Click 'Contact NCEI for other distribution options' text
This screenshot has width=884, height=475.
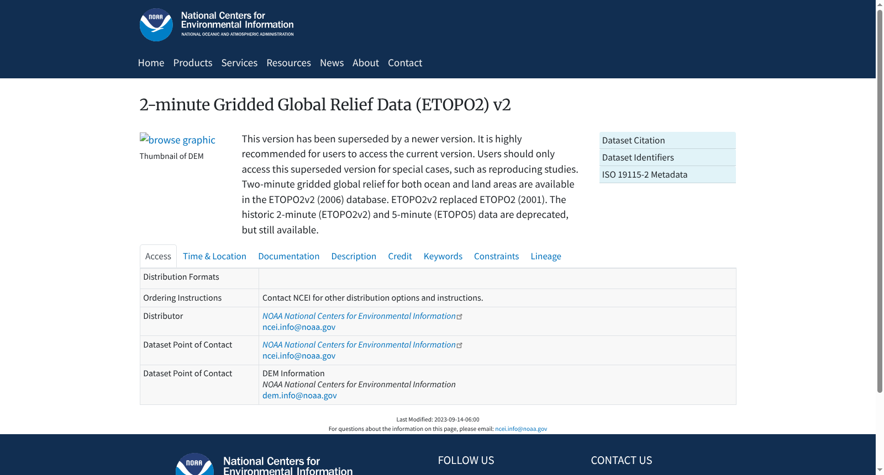373,298
